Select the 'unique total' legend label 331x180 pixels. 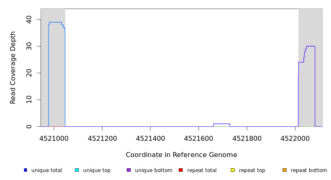coord(46,170)
